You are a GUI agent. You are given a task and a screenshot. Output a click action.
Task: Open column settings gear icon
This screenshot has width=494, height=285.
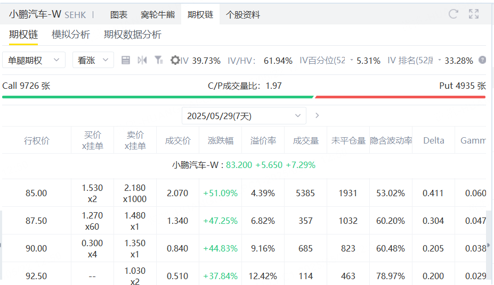pos(175,60)
